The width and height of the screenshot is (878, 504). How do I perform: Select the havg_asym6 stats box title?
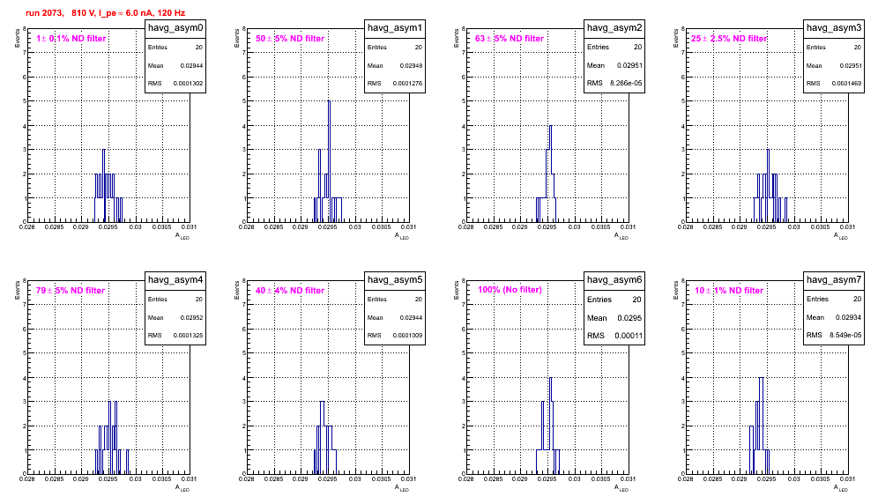(614, 279)
